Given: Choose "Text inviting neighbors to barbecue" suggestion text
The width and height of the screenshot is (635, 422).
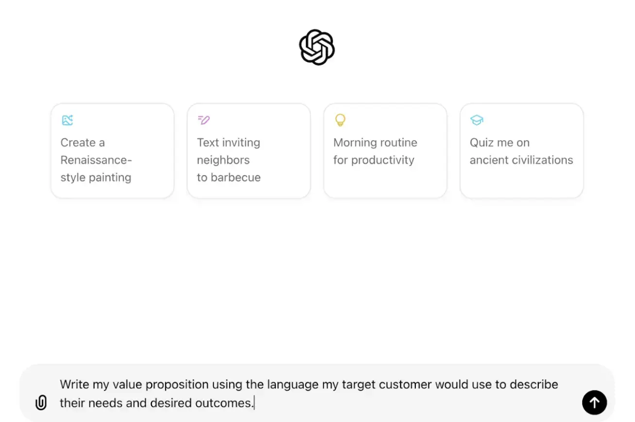Looking at the screenshot, I should (228, 160).
